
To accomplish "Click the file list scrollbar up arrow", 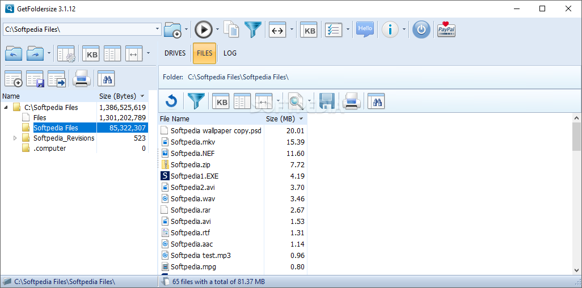I will click(577, 118).
